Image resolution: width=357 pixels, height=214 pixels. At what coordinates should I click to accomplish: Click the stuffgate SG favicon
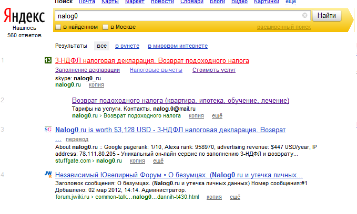(48, 130)
